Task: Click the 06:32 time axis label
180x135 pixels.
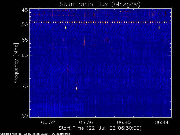Action: click(x=48, y=122)
